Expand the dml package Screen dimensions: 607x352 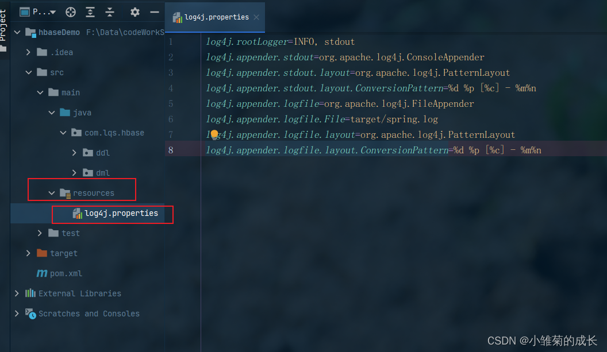pos(74,173)
